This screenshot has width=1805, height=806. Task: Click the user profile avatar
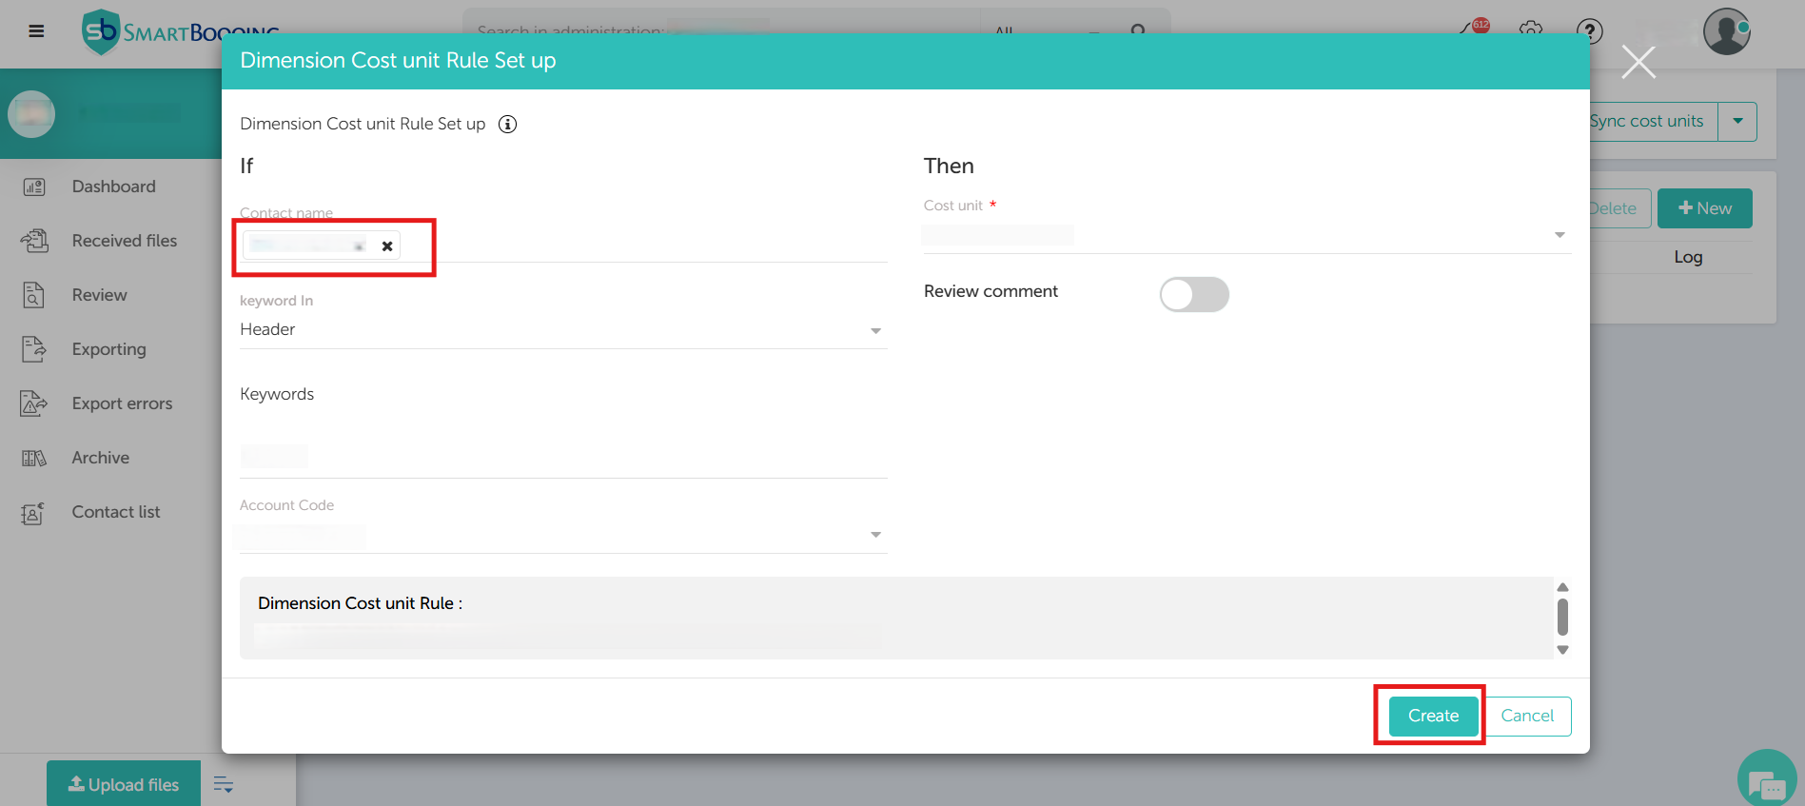pyautogui.click(x=1726, y=31)
